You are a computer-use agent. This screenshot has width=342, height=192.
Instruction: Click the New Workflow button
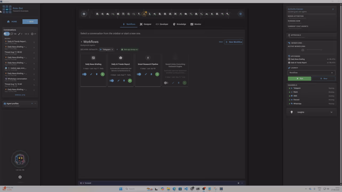234,42
